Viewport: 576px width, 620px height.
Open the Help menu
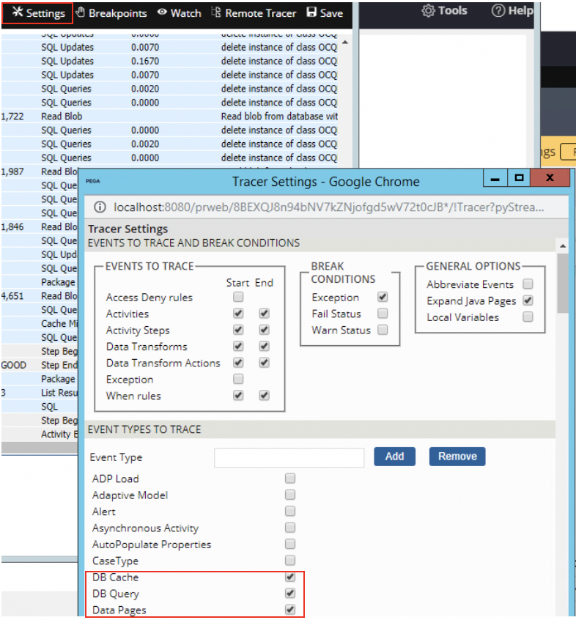point(512,11)
